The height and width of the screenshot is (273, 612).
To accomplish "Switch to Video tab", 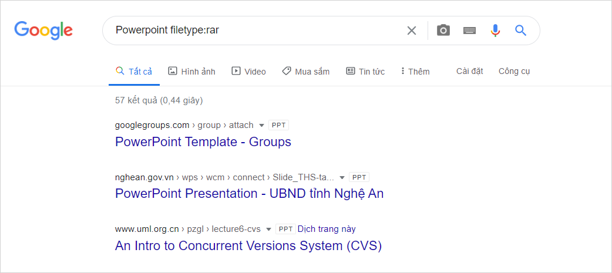I will (x=248, y=72).
